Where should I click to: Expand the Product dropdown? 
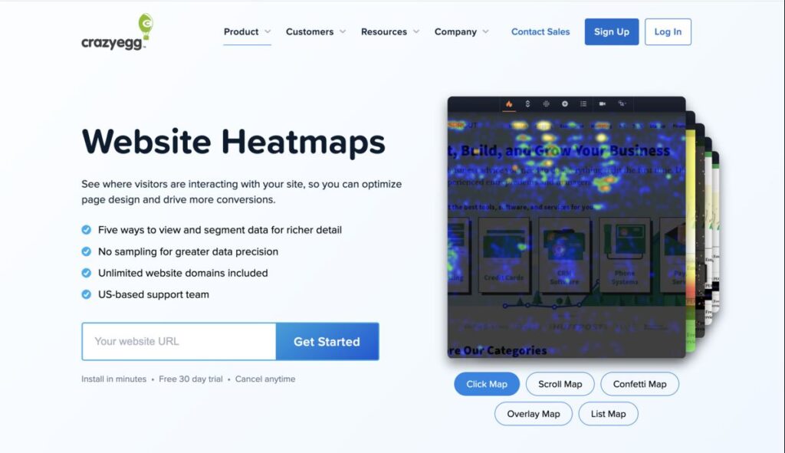click(246, 31)
